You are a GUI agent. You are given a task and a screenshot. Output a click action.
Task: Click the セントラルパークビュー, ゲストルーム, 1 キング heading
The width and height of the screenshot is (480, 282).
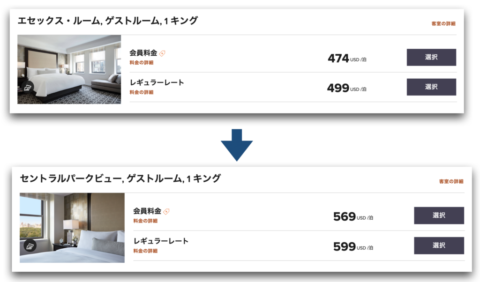point(120,178)
